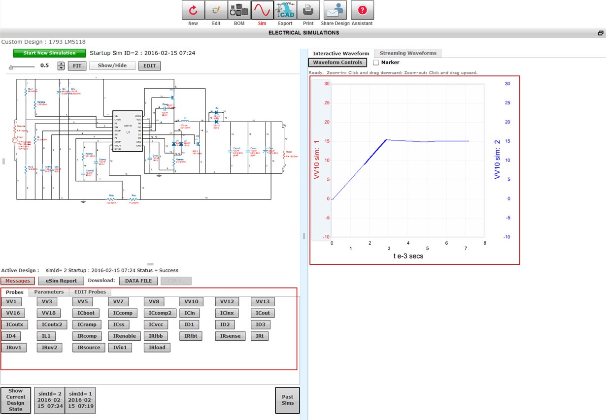Select probe ICoutx
The height and width of the screenshot is (420, 606).
tap(15, 324)
